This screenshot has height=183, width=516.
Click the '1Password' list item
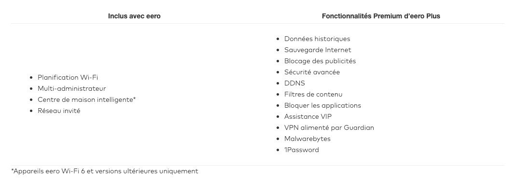click(301, 150)
